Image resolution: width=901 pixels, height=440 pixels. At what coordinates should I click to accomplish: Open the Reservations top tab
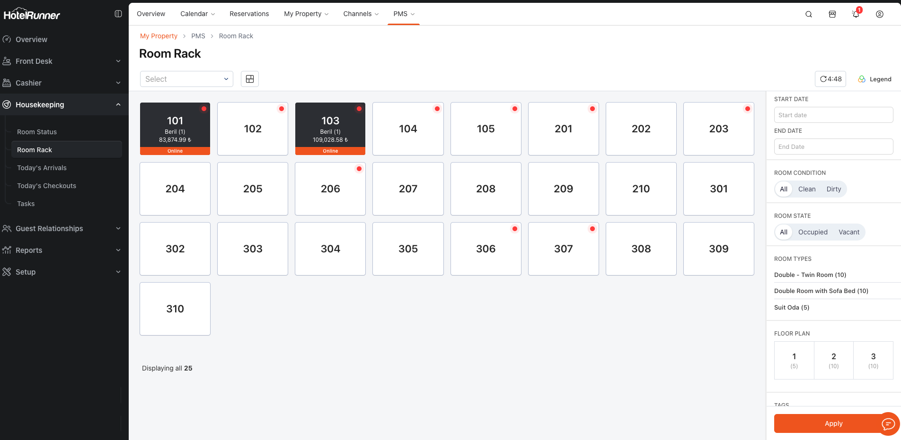[249, 14]
